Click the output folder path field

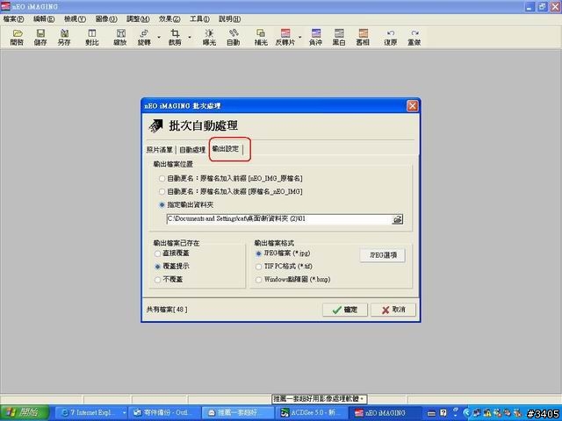[x=279, y=219]
